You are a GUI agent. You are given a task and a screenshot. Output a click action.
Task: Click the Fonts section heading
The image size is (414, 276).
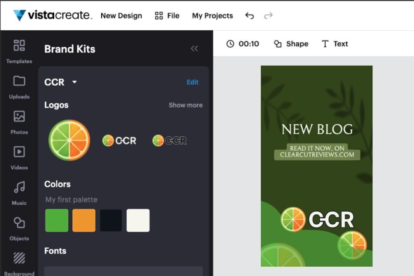[x=55, y=251]
